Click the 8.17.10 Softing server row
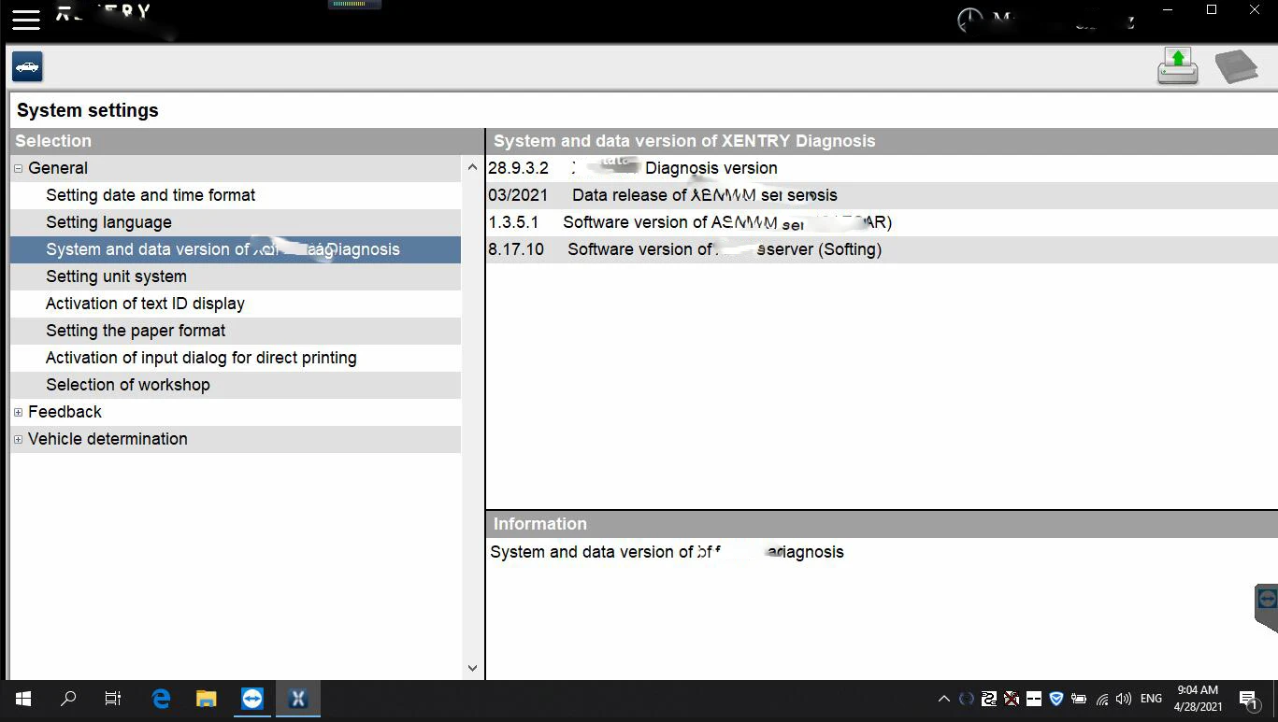This screenshot has width=1278, height=722. (882, 249)
